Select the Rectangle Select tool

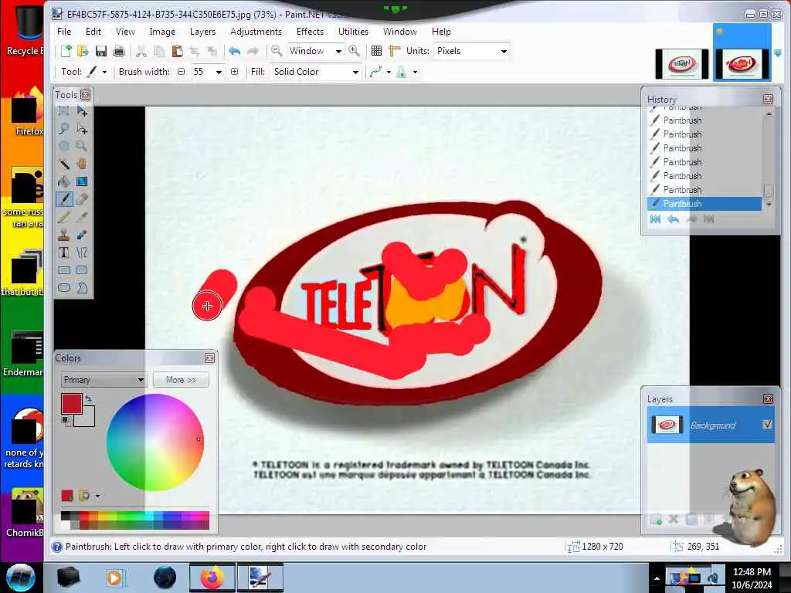(64, 111)
